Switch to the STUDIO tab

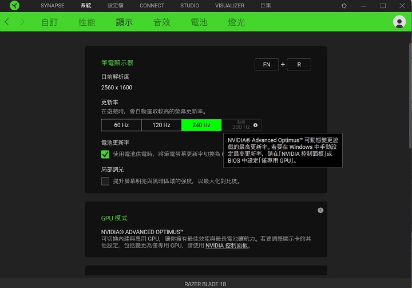[x=189, y=6]
